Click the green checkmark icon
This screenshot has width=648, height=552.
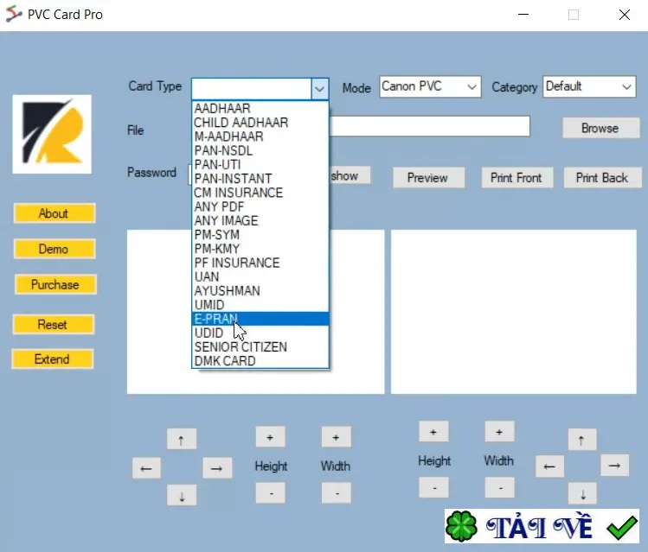[x=622, y=527]
